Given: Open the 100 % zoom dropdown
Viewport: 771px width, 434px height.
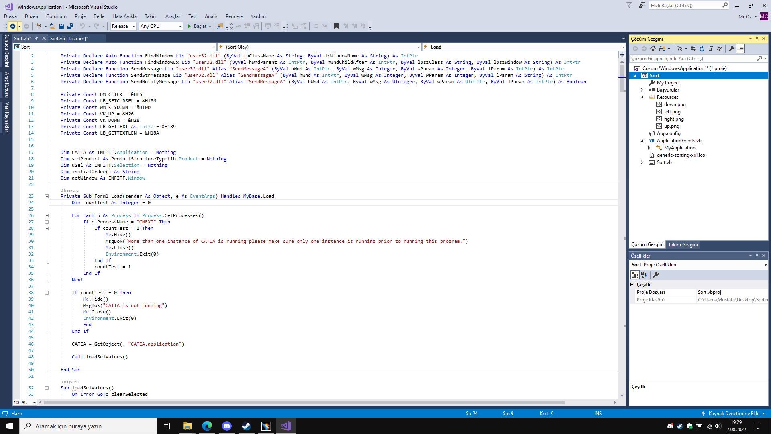Looking at the screenshot, I should 24,403.
